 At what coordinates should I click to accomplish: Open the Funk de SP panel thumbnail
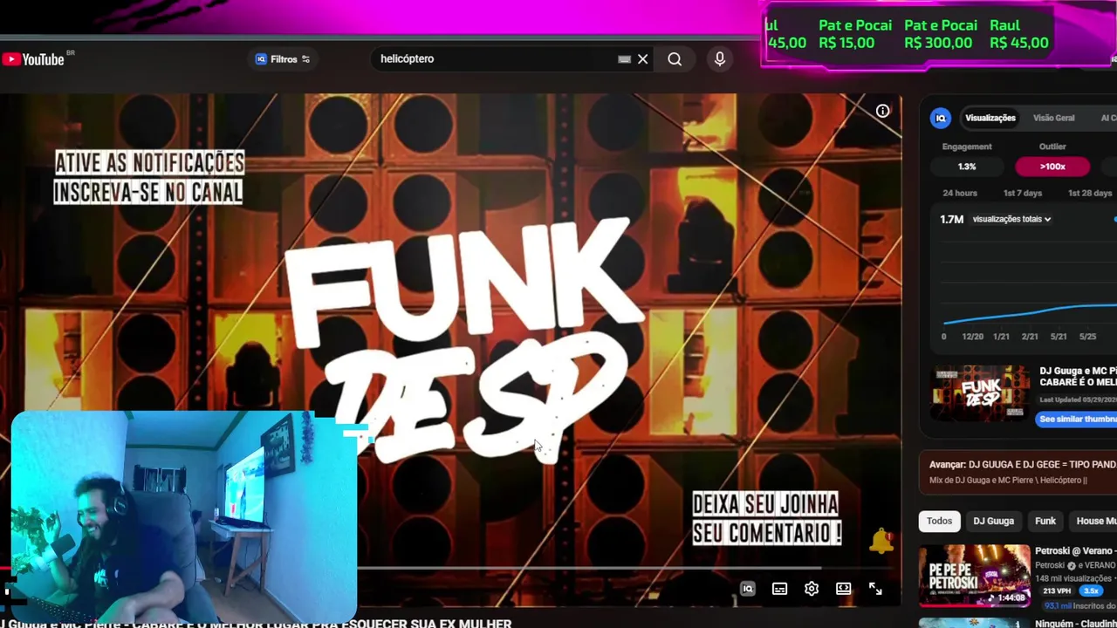point(981,393)
